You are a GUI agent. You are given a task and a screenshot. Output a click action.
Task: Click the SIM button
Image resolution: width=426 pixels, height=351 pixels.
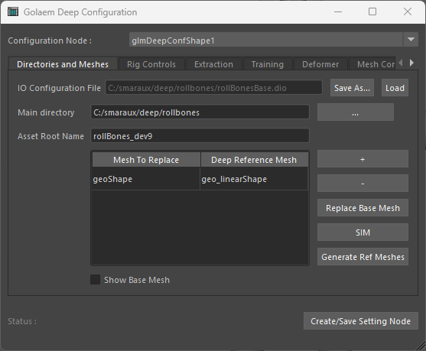[363, 232]
